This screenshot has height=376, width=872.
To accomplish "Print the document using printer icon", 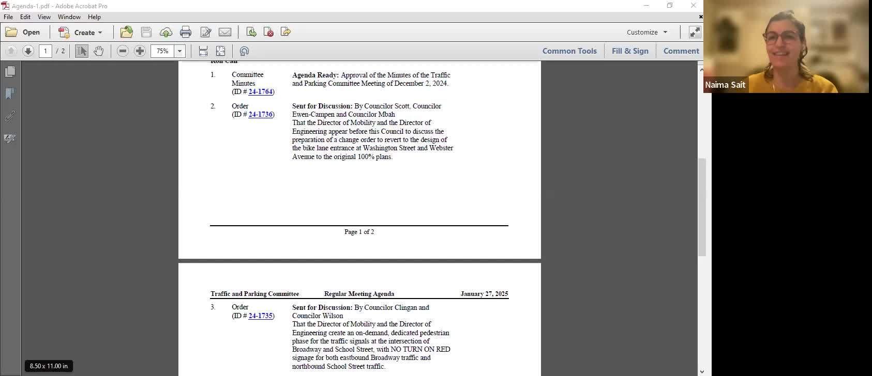I will (x=186, y=32).
